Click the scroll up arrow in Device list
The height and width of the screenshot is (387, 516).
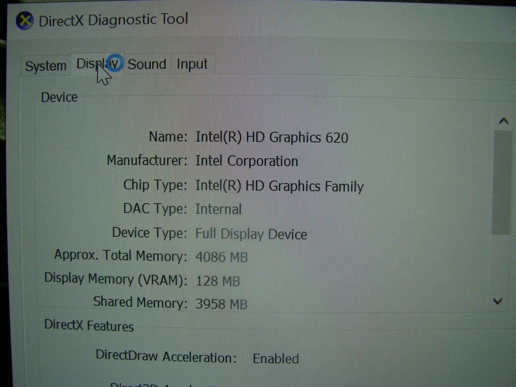pyautogui.click(x=503, y=122)
